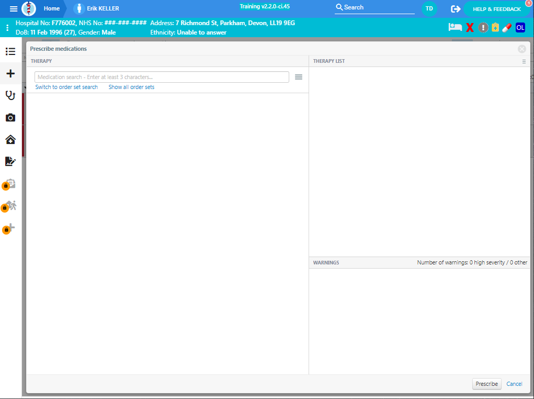Click the locked plus sidebar icon

click(8, 228)
